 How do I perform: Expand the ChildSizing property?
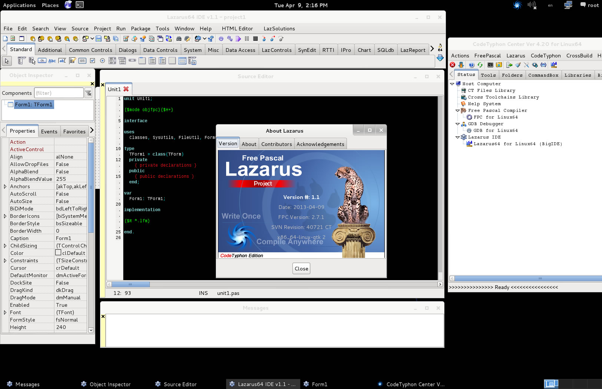[5, 246]
